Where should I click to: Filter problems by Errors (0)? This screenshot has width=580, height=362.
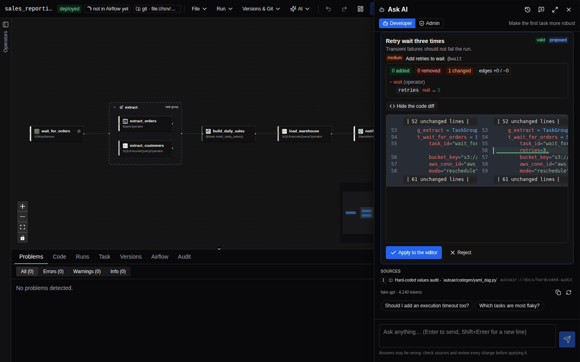coord(53,271)
